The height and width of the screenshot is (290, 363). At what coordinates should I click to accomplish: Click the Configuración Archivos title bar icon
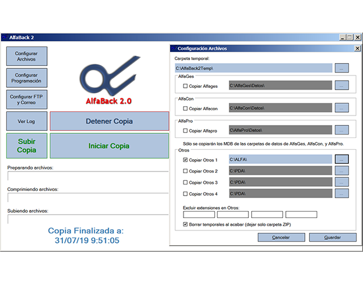pyautogui.click(x=174, y=48)
